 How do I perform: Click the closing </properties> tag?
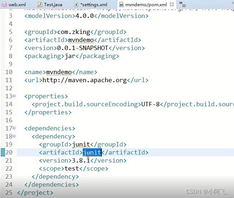click(48, 113)
